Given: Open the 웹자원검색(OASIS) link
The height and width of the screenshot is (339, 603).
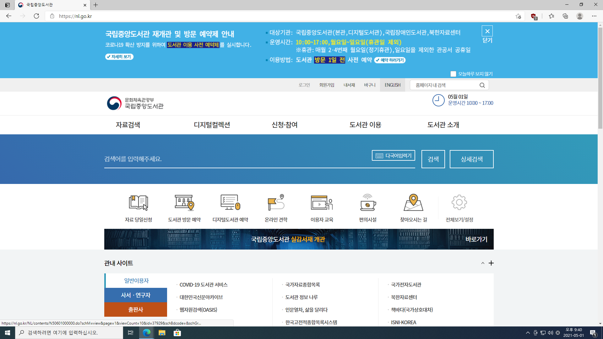Looking at the screenshot, I should (198, 310).
